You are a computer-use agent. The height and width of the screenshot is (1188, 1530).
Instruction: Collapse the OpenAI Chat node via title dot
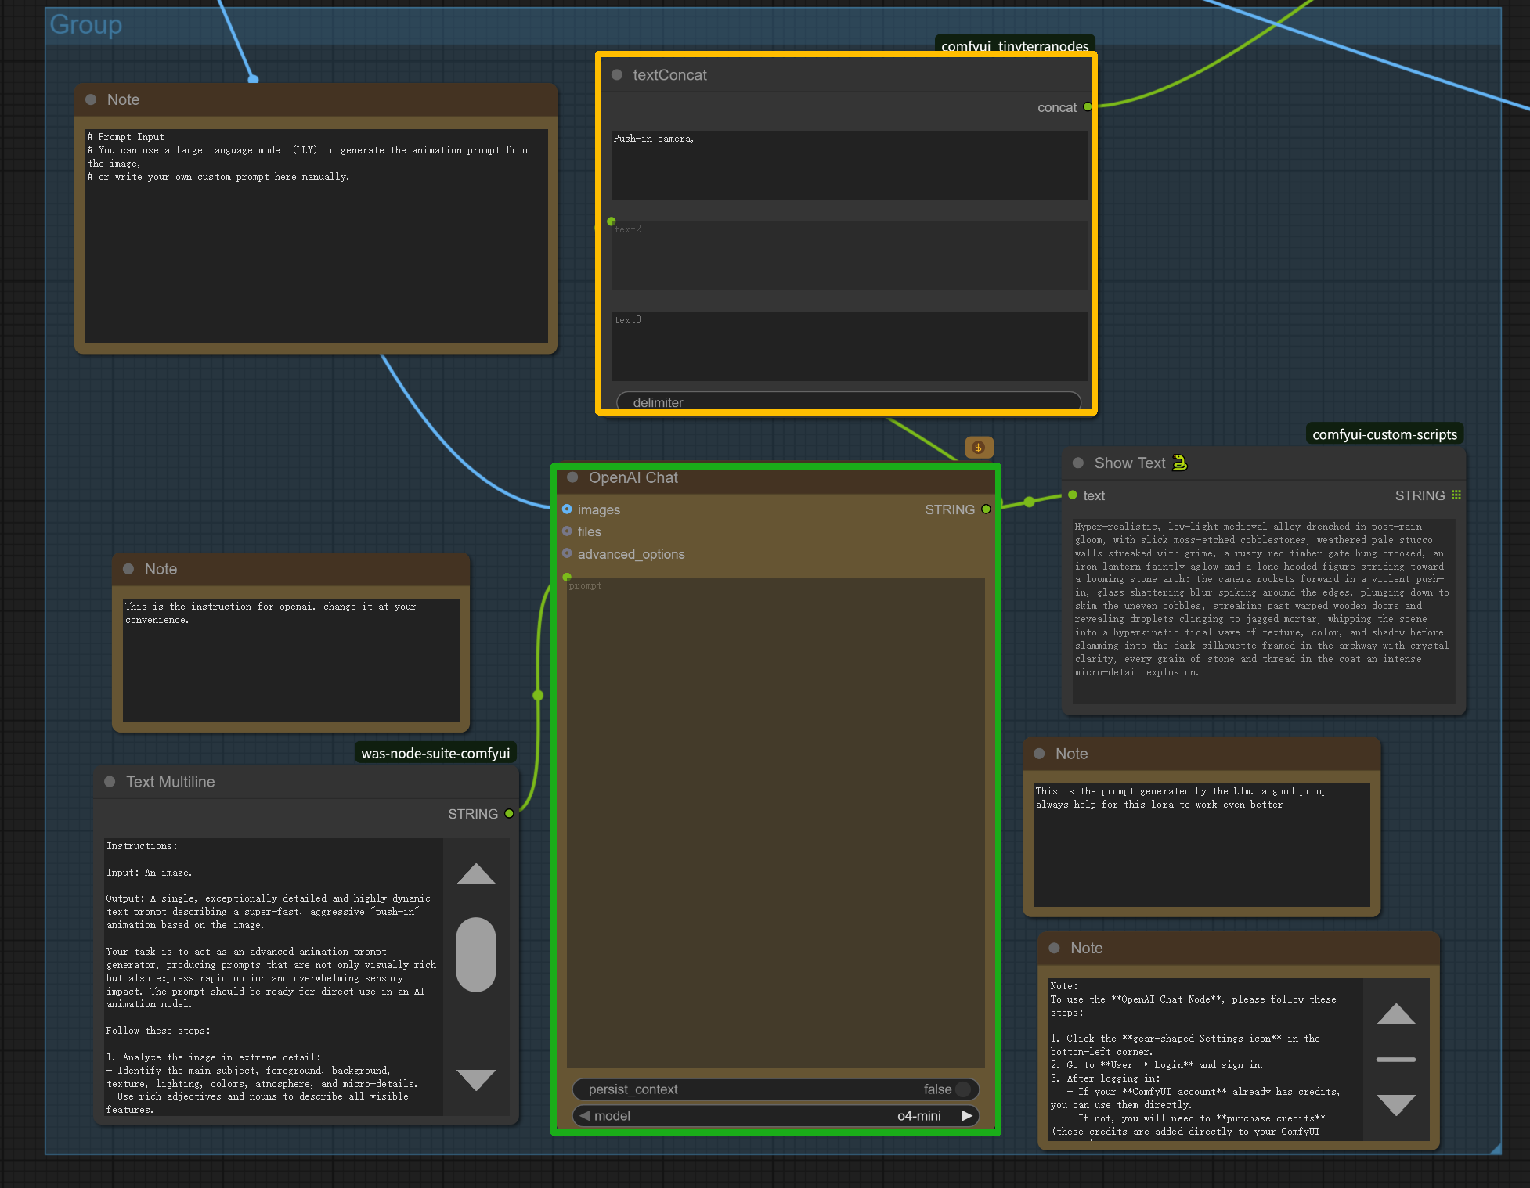pyautogui.click(x=572, y=477)
